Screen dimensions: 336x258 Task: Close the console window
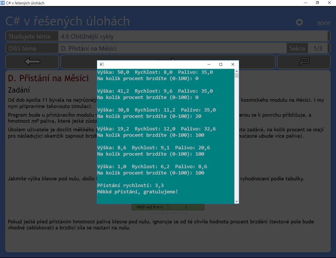click(233, 64)
